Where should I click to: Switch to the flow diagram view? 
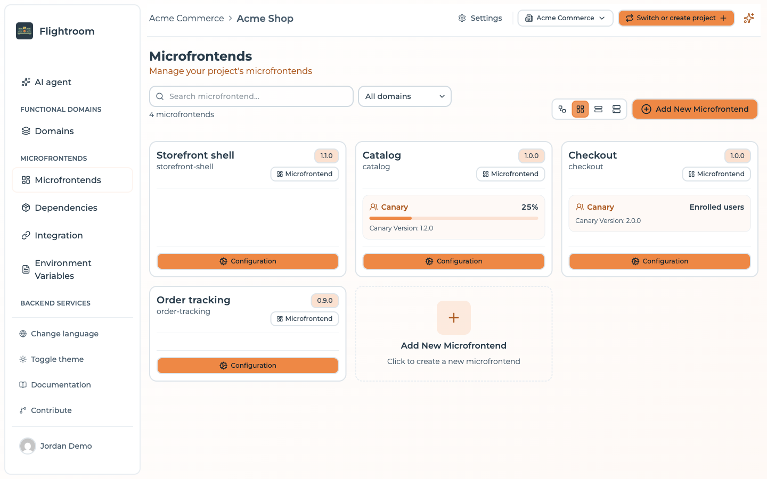point(562,109)
